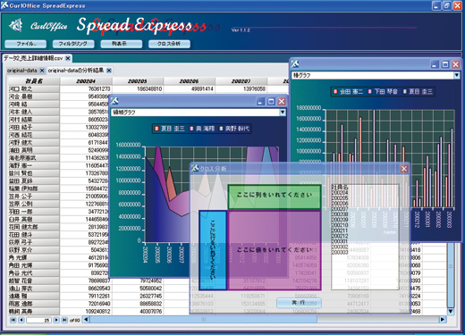Click the vertical scrollbar down arrow
465x335 pixels.
click(451, 311)
